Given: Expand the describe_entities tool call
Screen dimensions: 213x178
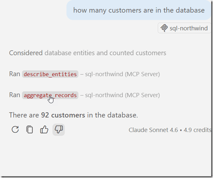Looking at the screenshot, I should [50, 74].
